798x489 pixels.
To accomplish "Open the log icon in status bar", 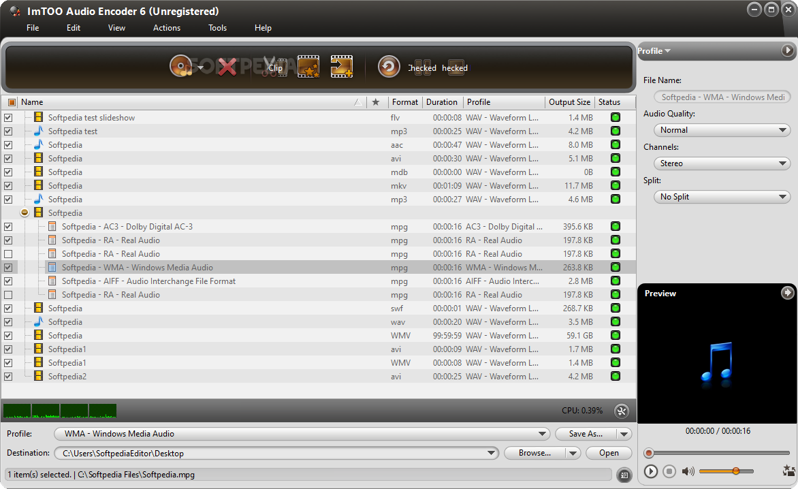I will pos(624,475).
